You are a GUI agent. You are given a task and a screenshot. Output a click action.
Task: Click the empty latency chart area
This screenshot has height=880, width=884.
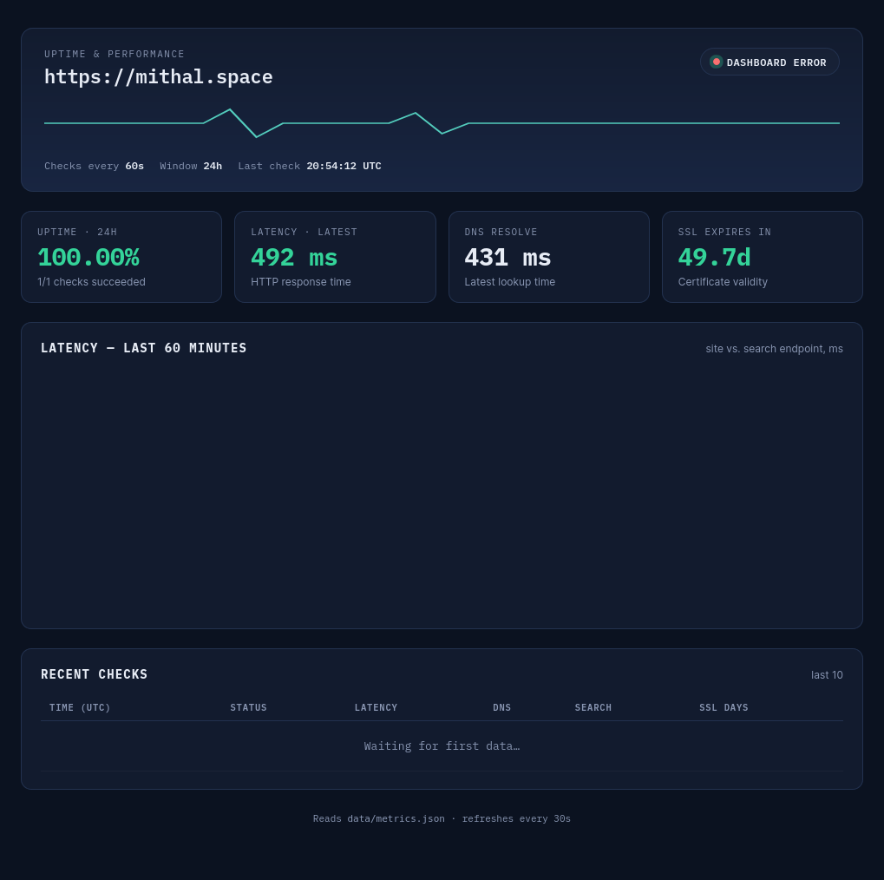click(442, 491)
